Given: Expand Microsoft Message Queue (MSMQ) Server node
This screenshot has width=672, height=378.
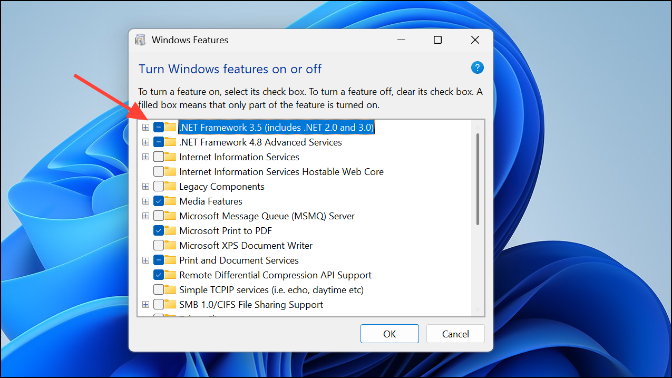Looking at the screenshot, I should tap(146, 216).
